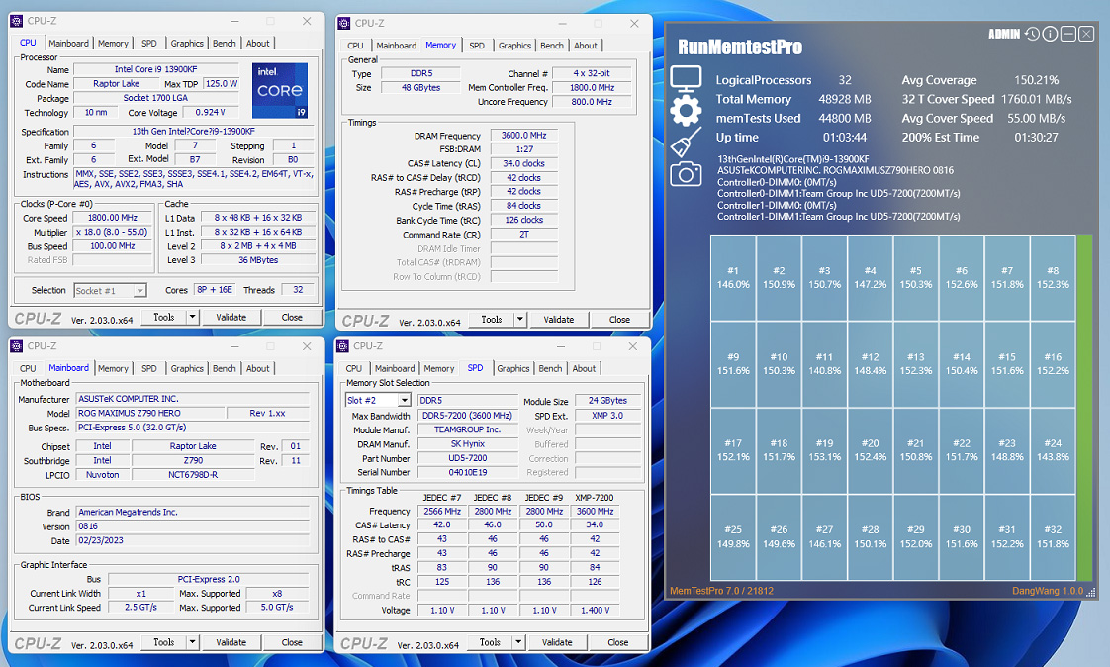Select memory test cell #12

click(x=870, y=363)
